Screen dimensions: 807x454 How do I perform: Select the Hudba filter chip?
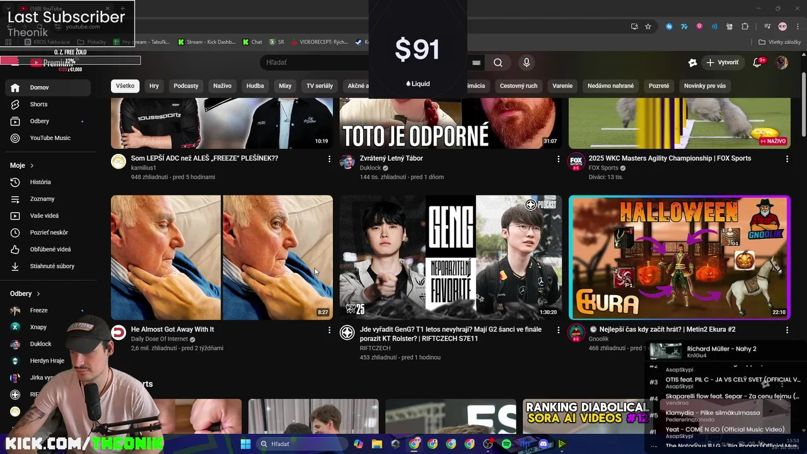click(255, 86)
